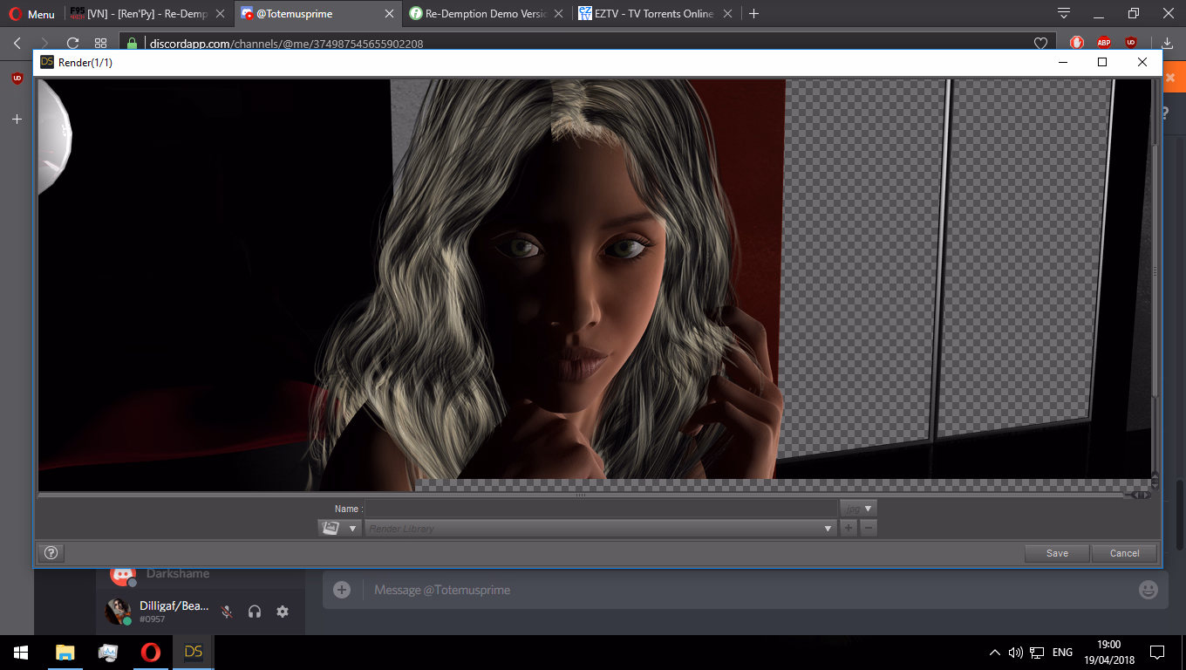Close the @Totemusprime browser tab
The image size is (1186, 670).
point(390,14)
